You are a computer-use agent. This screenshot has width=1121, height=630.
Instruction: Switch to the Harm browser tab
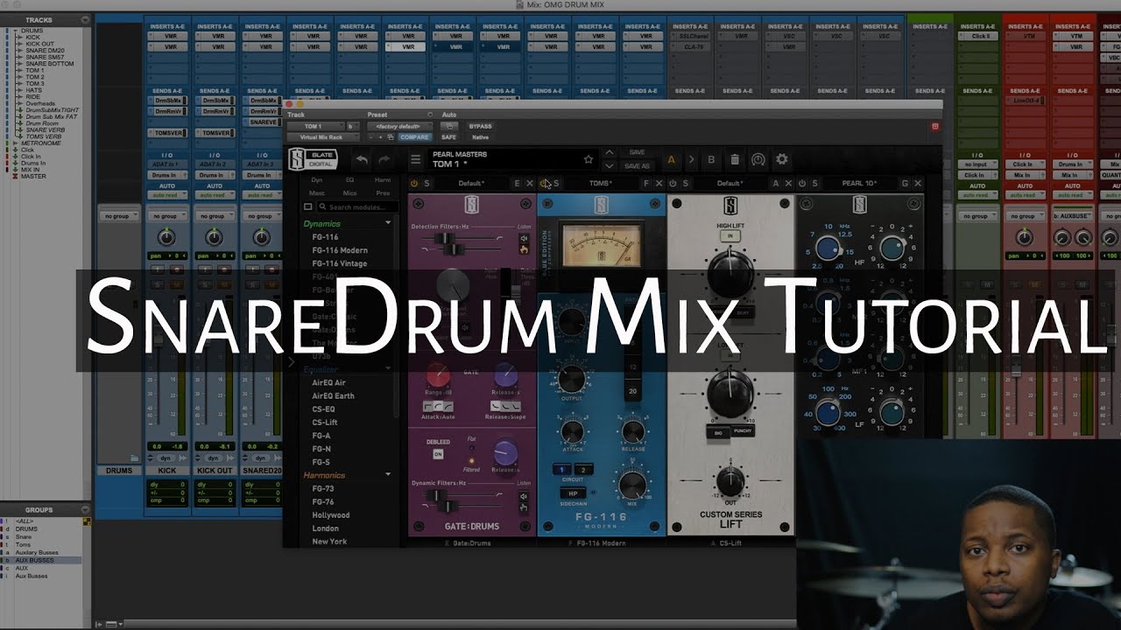pos(382,179)
